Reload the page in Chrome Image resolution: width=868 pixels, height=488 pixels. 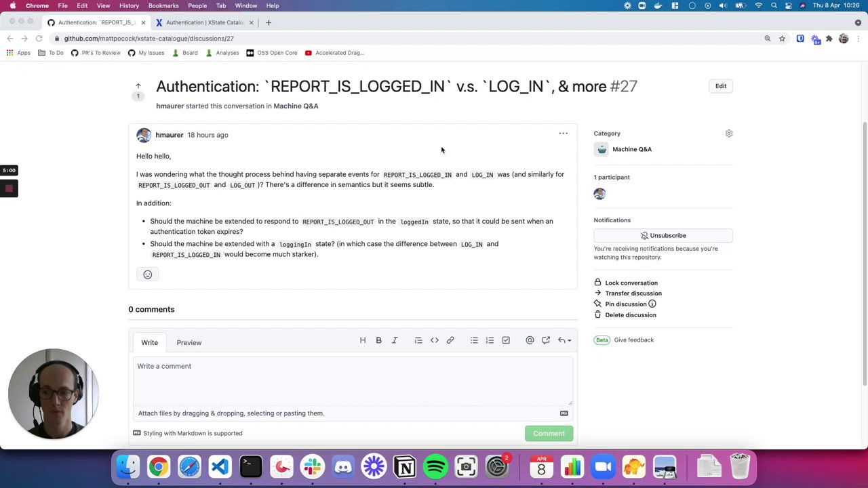[39, 39]
